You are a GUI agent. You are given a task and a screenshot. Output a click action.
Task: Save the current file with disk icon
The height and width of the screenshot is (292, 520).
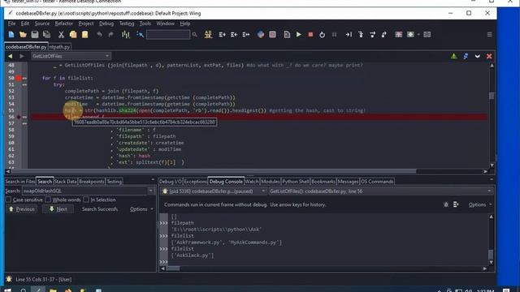click(x=35, y=34)
